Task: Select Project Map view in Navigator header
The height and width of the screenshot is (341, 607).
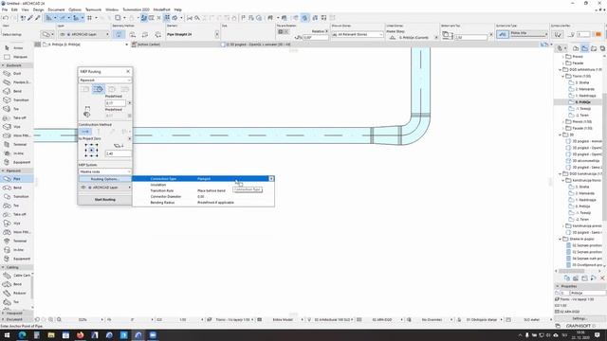Action: pos(576,48)
